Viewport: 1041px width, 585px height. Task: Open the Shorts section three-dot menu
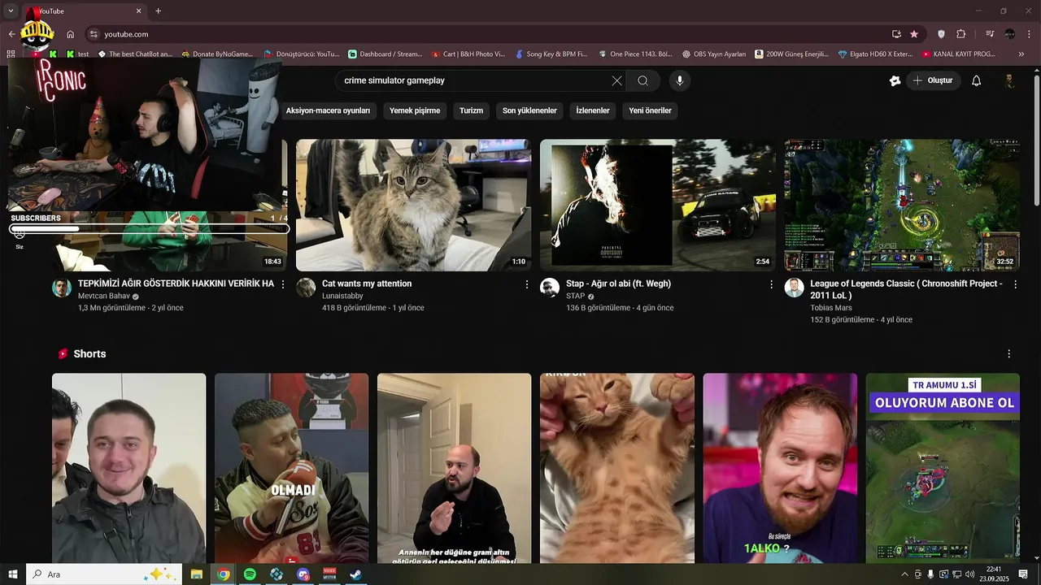pos(1009,354)
